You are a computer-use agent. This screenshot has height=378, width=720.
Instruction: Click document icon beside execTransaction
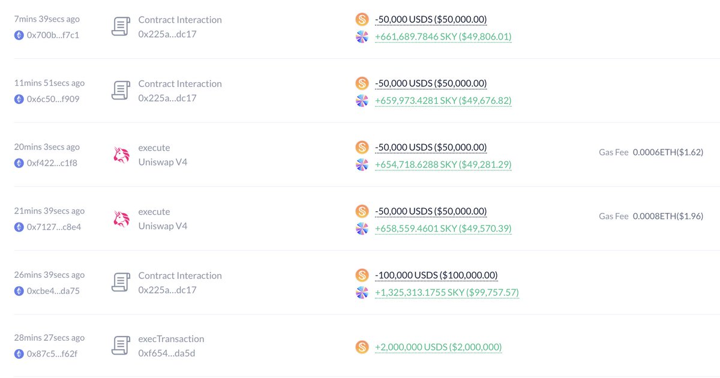tap(121, 346)
